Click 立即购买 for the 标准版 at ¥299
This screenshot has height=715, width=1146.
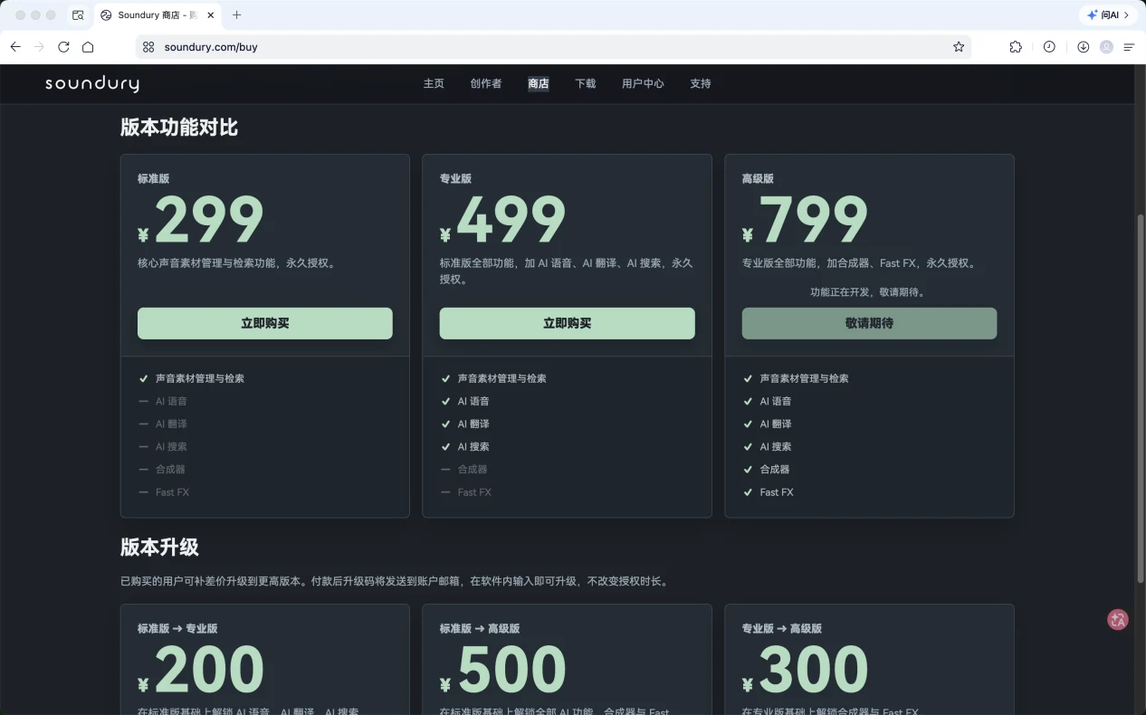coord(265,323)
